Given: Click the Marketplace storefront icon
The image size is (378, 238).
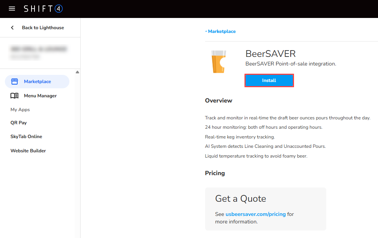Looking at the screenshot, I should [15, 82].
